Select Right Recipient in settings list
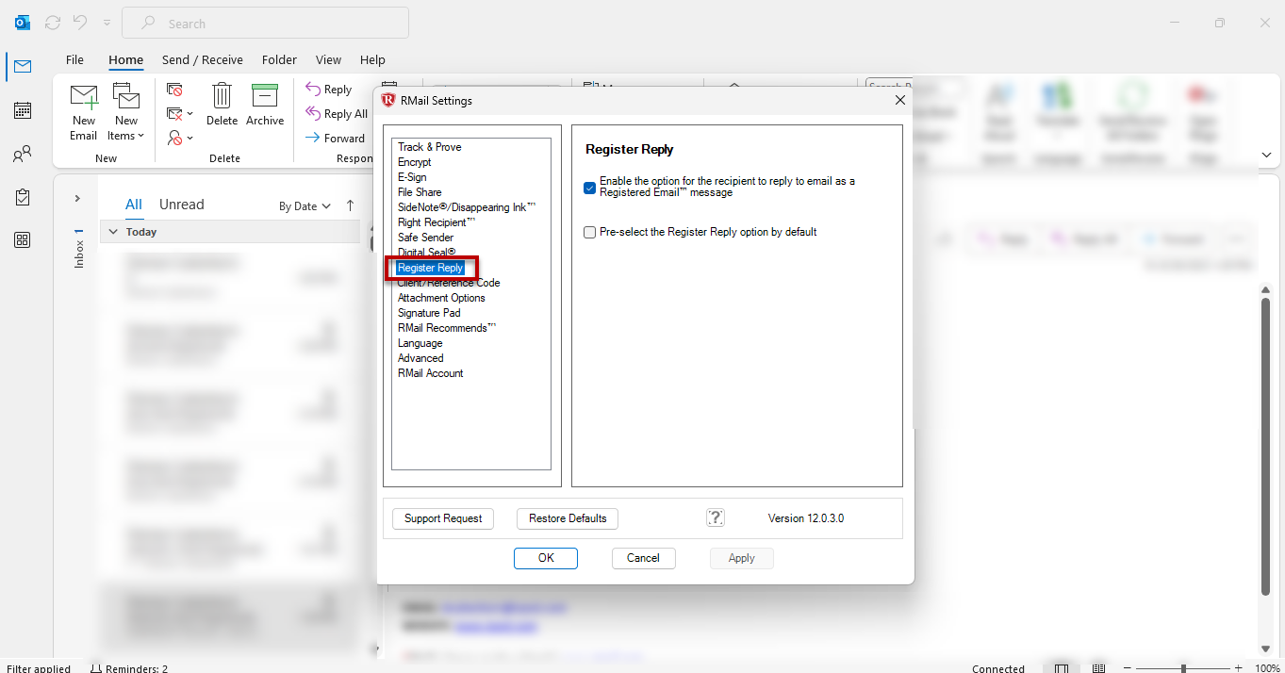 437,222
